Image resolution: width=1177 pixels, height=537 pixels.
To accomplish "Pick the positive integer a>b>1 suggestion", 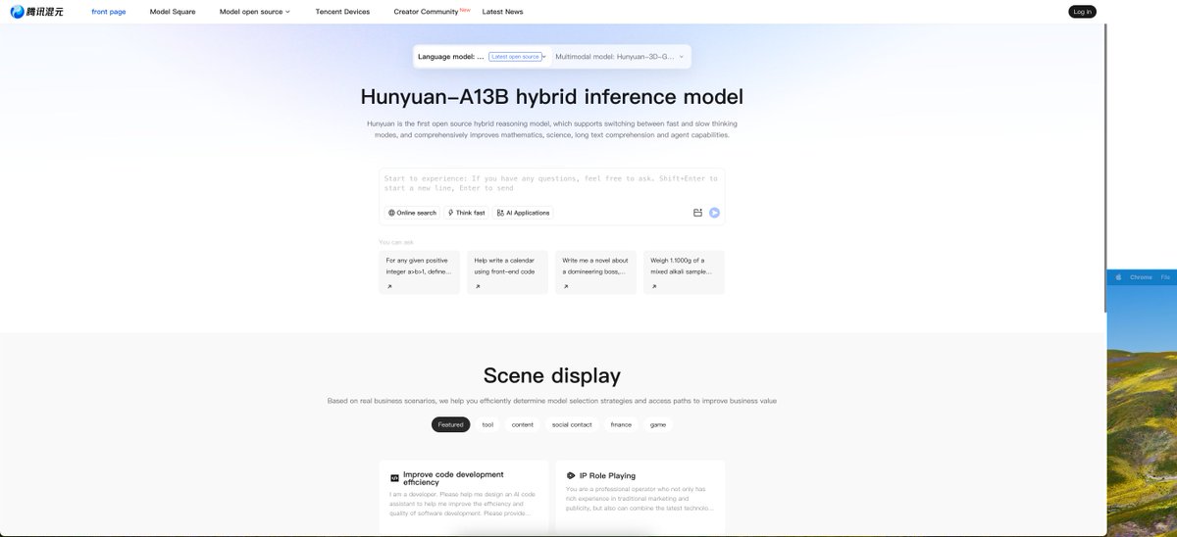I will point(419,271).
